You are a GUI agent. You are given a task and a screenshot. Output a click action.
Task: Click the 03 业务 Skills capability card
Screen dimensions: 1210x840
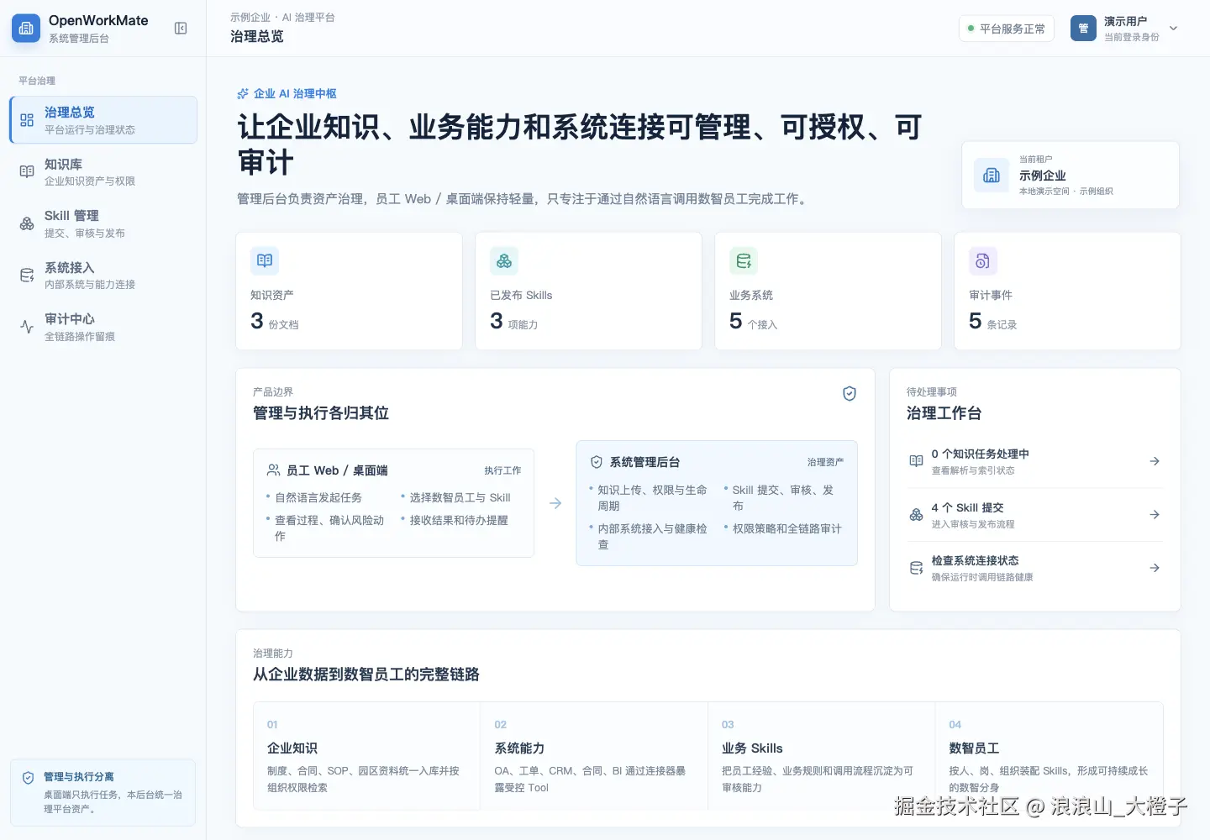click(x=822, y=756)
